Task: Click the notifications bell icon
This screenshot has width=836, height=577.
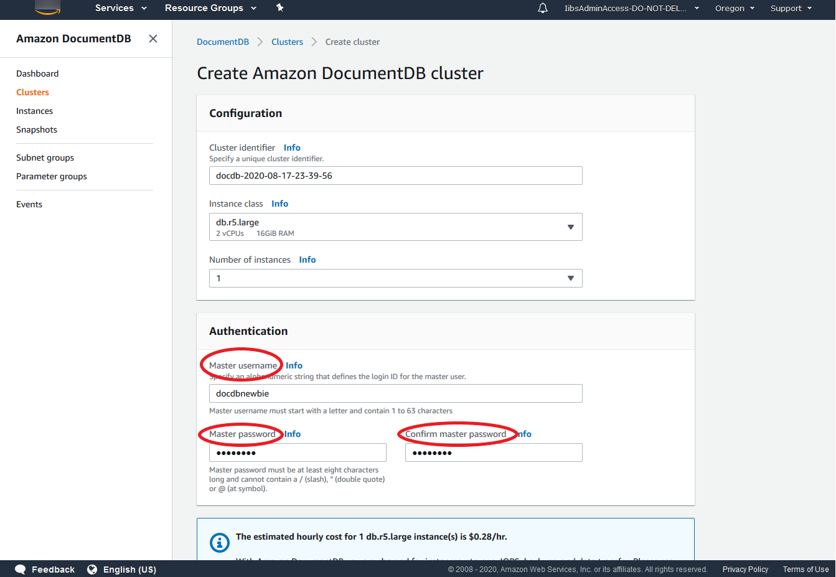Action: tap(543, 8)
